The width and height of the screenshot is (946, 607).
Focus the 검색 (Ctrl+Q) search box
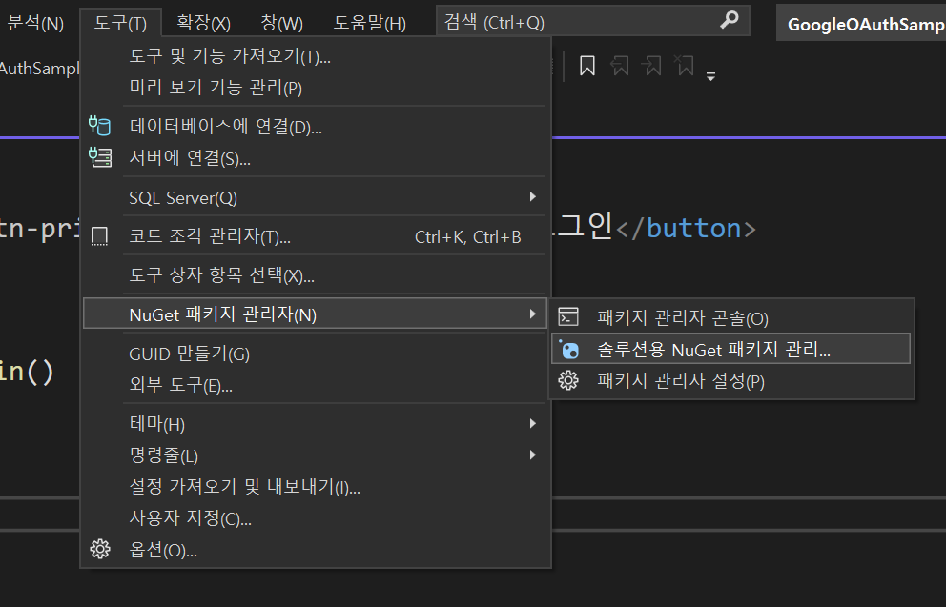tap(592, 22)
